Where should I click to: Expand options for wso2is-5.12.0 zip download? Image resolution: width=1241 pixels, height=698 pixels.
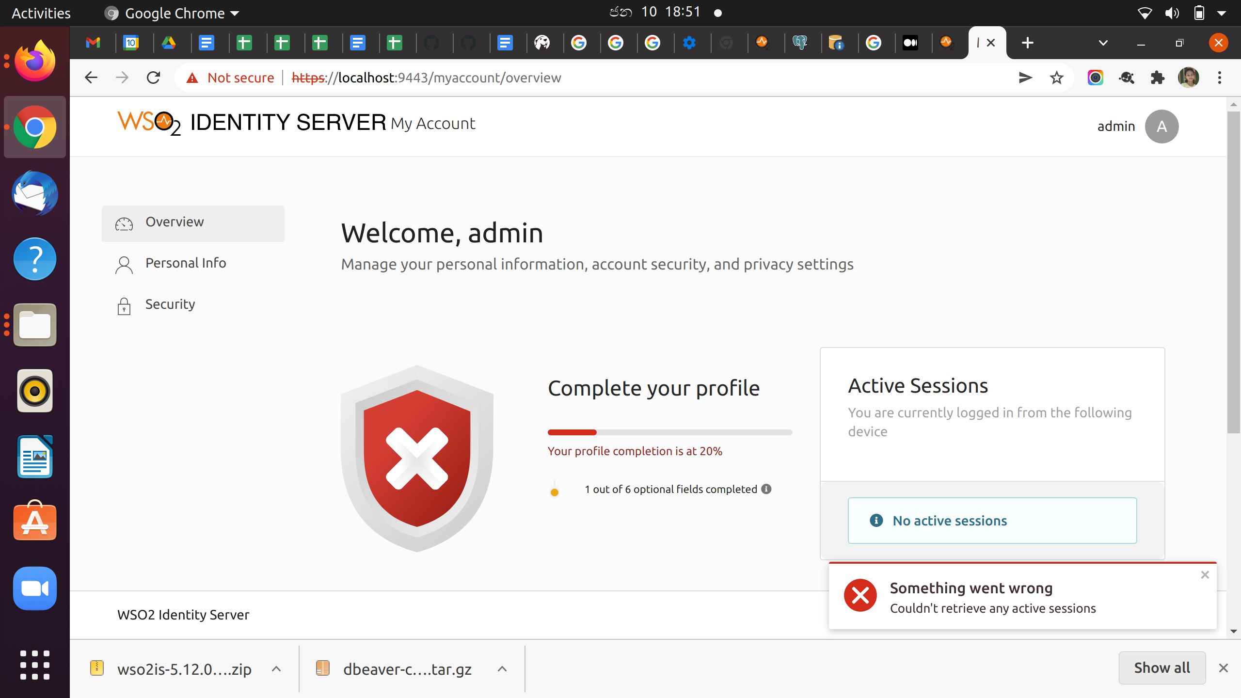click(x=276, y=669)
